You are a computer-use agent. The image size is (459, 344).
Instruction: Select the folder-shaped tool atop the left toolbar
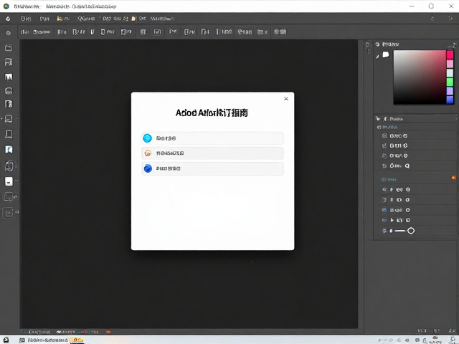pos(9,48)
